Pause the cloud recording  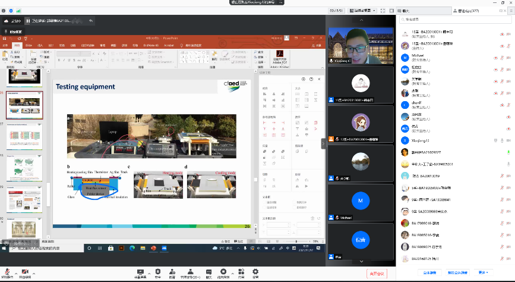pyautogui.click(x=28, y=21)
